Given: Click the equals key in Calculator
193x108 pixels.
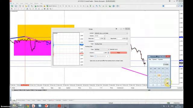Looking at the screenshot, I should click(x=167, y=83).
